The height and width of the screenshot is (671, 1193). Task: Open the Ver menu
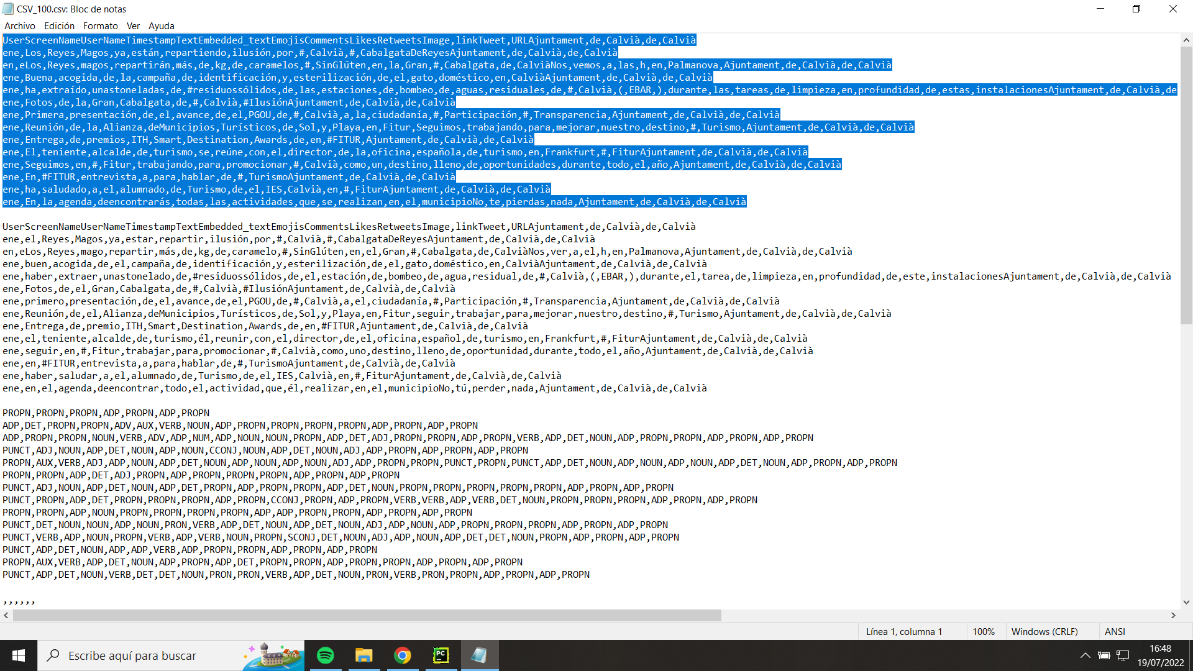[x=133, y=26]
